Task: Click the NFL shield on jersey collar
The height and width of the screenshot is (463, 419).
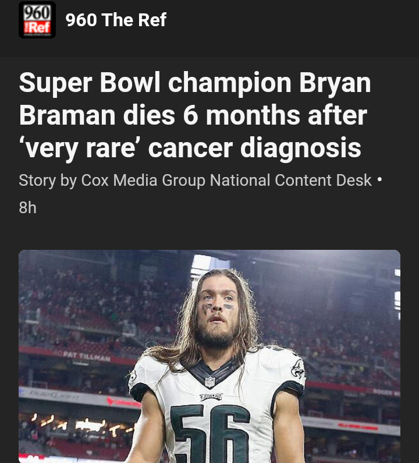Action: (x=210, y=381)
